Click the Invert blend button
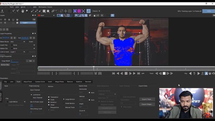This screenshot has width=215, height=121. click(31, 42)
